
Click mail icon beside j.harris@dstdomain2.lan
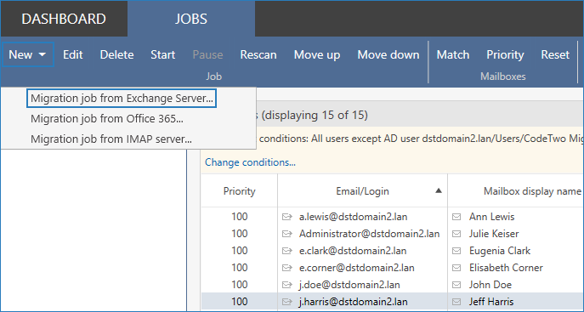click(x=286, y=302)
